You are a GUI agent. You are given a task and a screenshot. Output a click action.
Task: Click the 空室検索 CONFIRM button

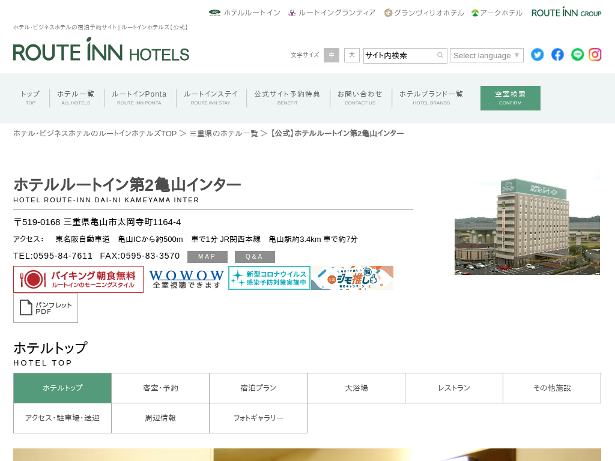(510, 98)
